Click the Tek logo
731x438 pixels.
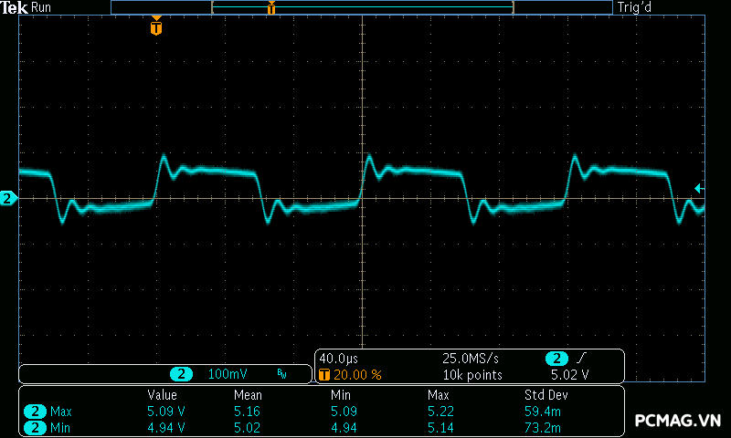(x=15, y=7)
